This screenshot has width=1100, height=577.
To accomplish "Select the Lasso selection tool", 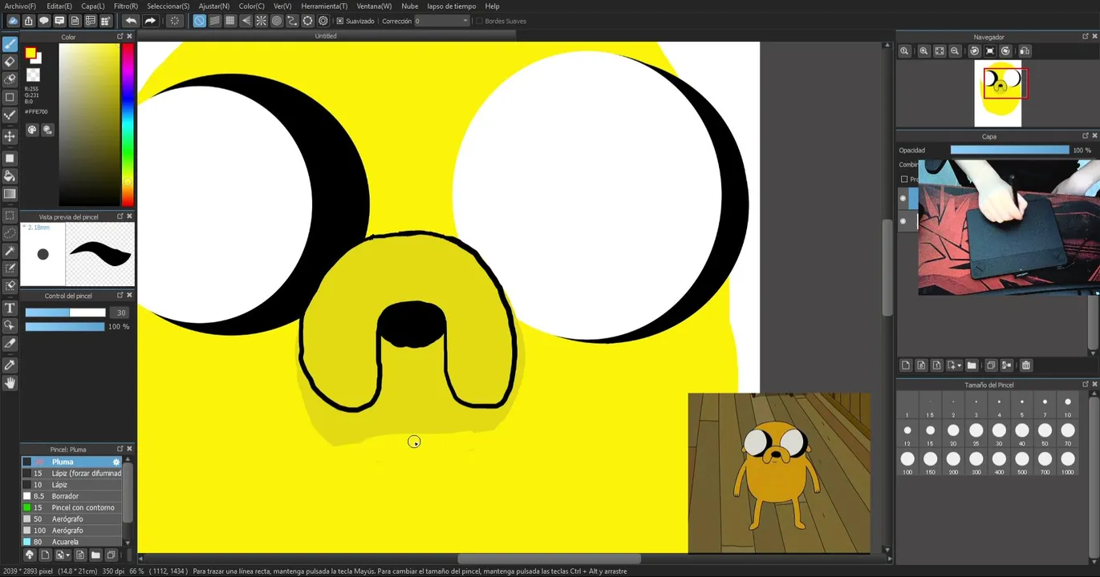I will pos(10,233).
